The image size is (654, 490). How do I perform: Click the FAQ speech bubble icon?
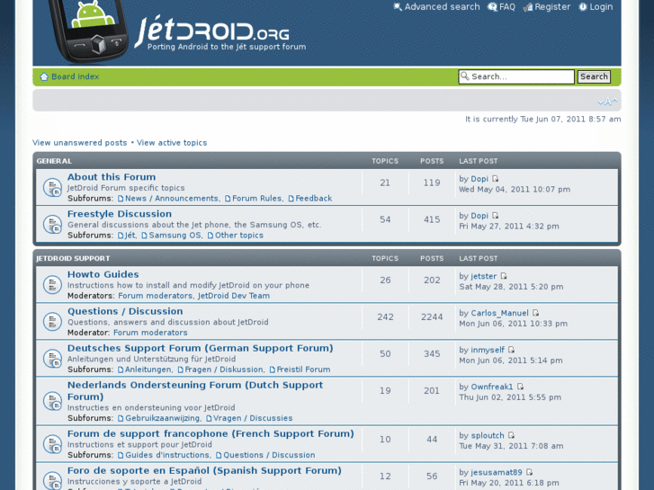click(493, 7)
